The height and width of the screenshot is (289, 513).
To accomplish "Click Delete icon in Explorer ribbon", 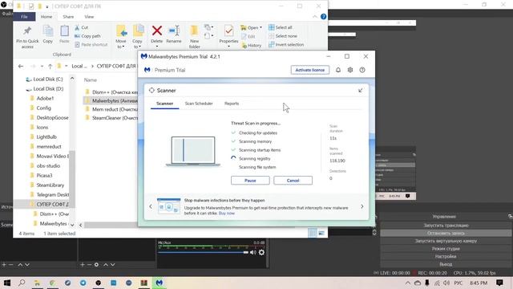I will coord(157,31).
